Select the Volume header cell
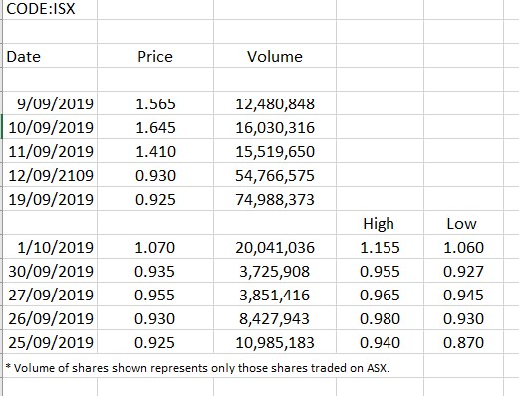This screenshot has height=396, width=519. point(275,56)
